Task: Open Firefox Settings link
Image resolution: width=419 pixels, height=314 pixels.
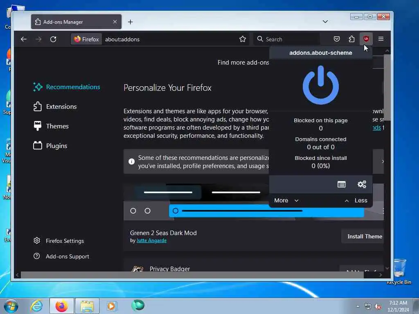Action: [x=59, y=240]
